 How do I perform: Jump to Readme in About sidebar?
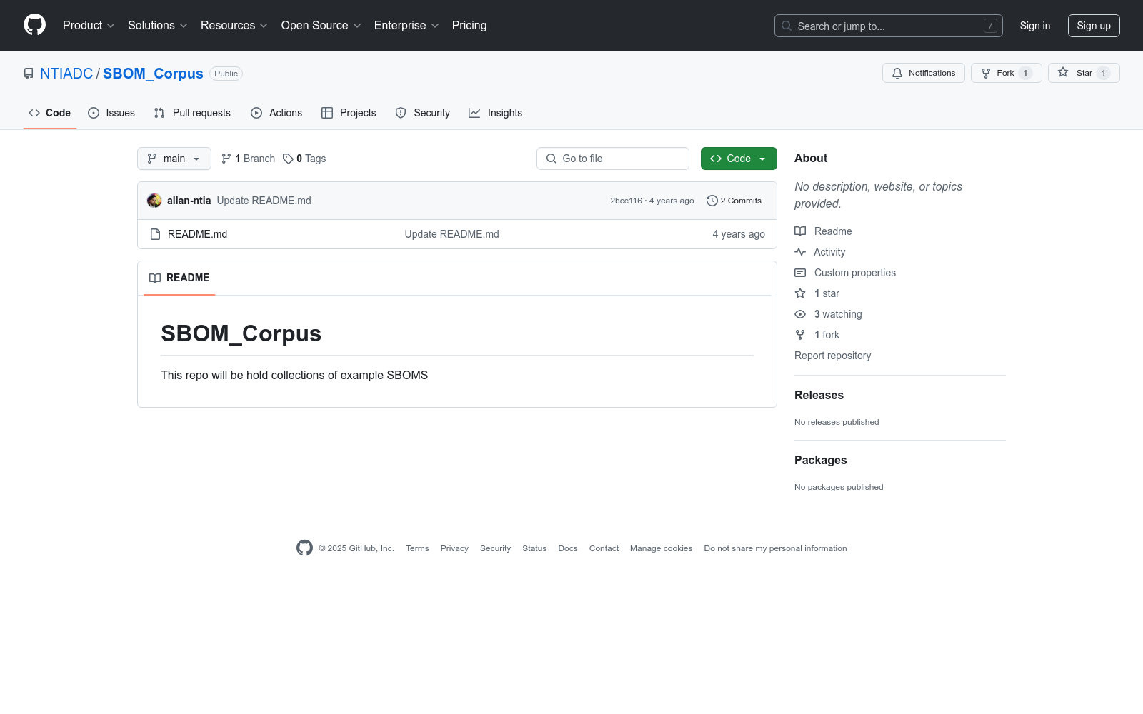tap(823, 231)
